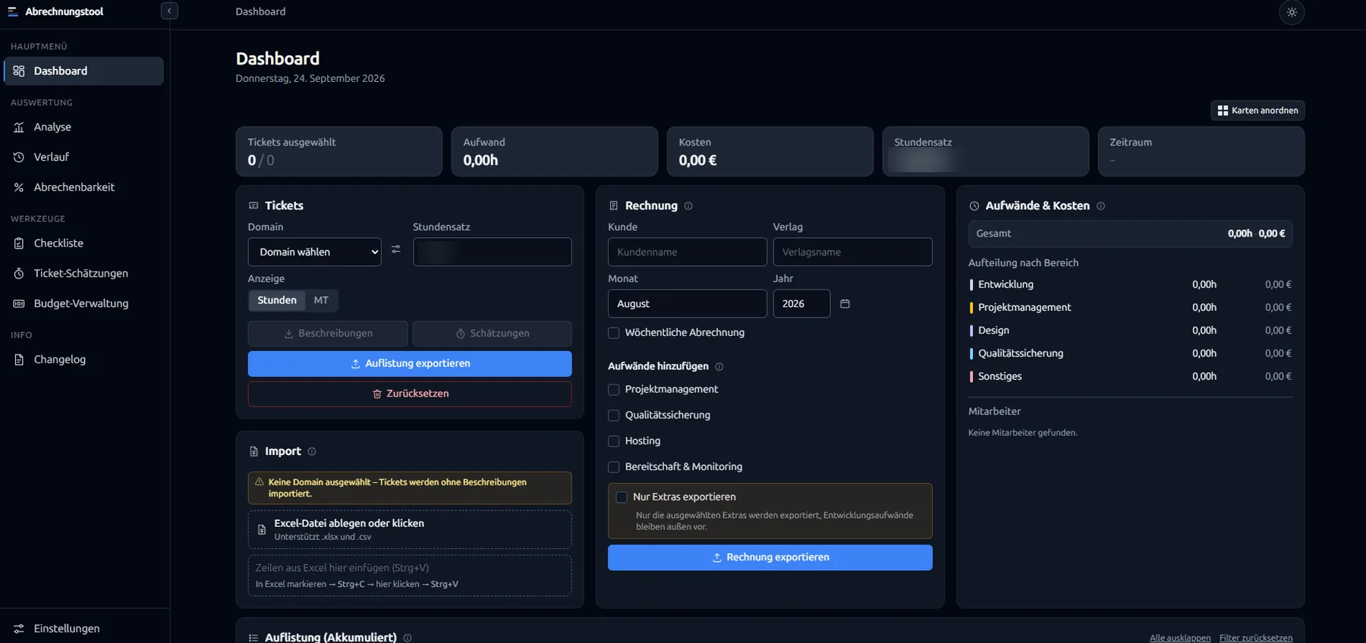Click the list icon beside Auflistung (Akkumuliert)
The width and height of the screenshot is (1366, 643).
(253, 638)
